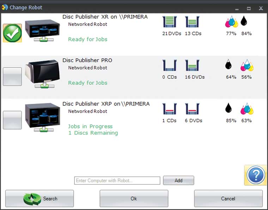Select the Disc Publisher PRO robot checkbox
The height and width of the screenshot is (210, 268).
click(12, 76)
